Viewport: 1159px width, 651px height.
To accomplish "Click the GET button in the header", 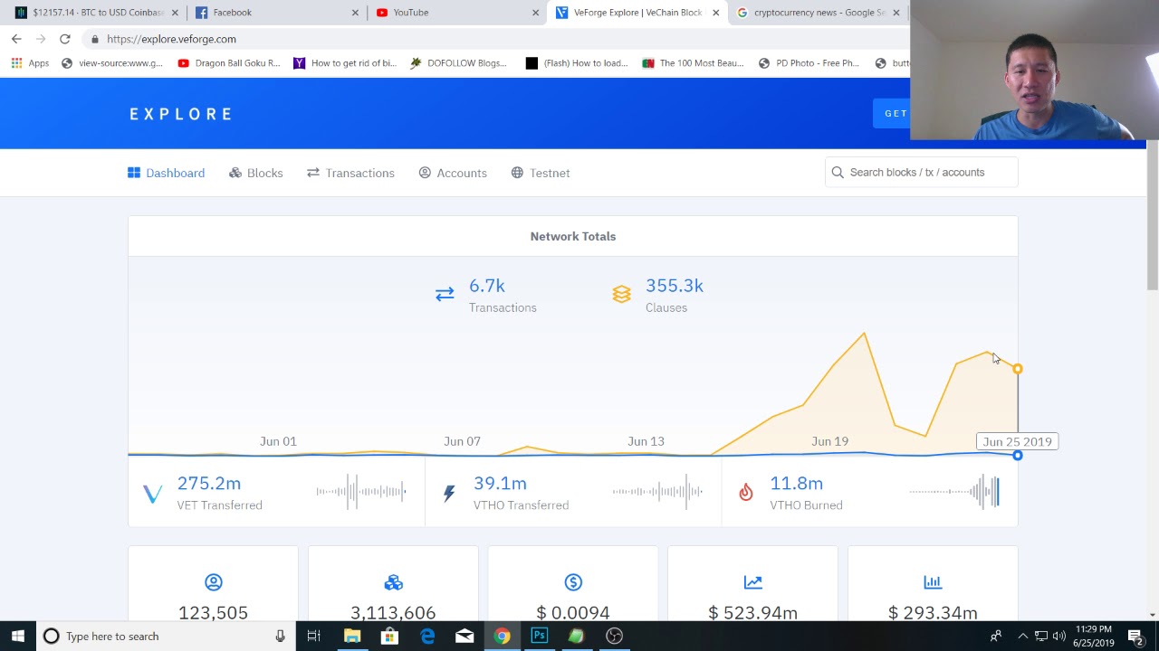I will pyautogui.click(x=892, y=113).
